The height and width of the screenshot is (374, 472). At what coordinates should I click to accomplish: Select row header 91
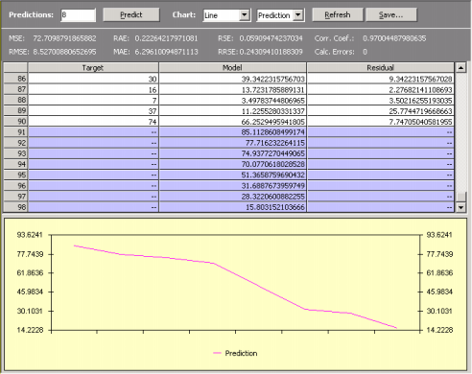click(15, 132)
